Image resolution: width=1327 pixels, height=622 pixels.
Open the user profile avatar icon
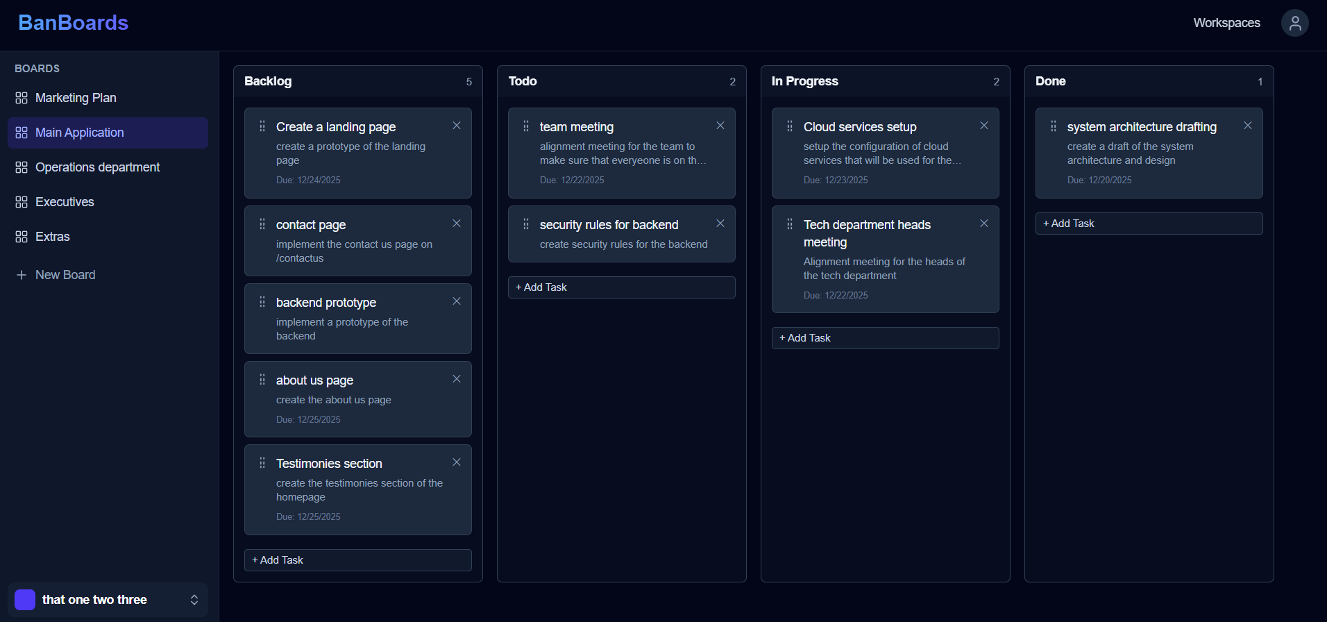coord(1294,23)
